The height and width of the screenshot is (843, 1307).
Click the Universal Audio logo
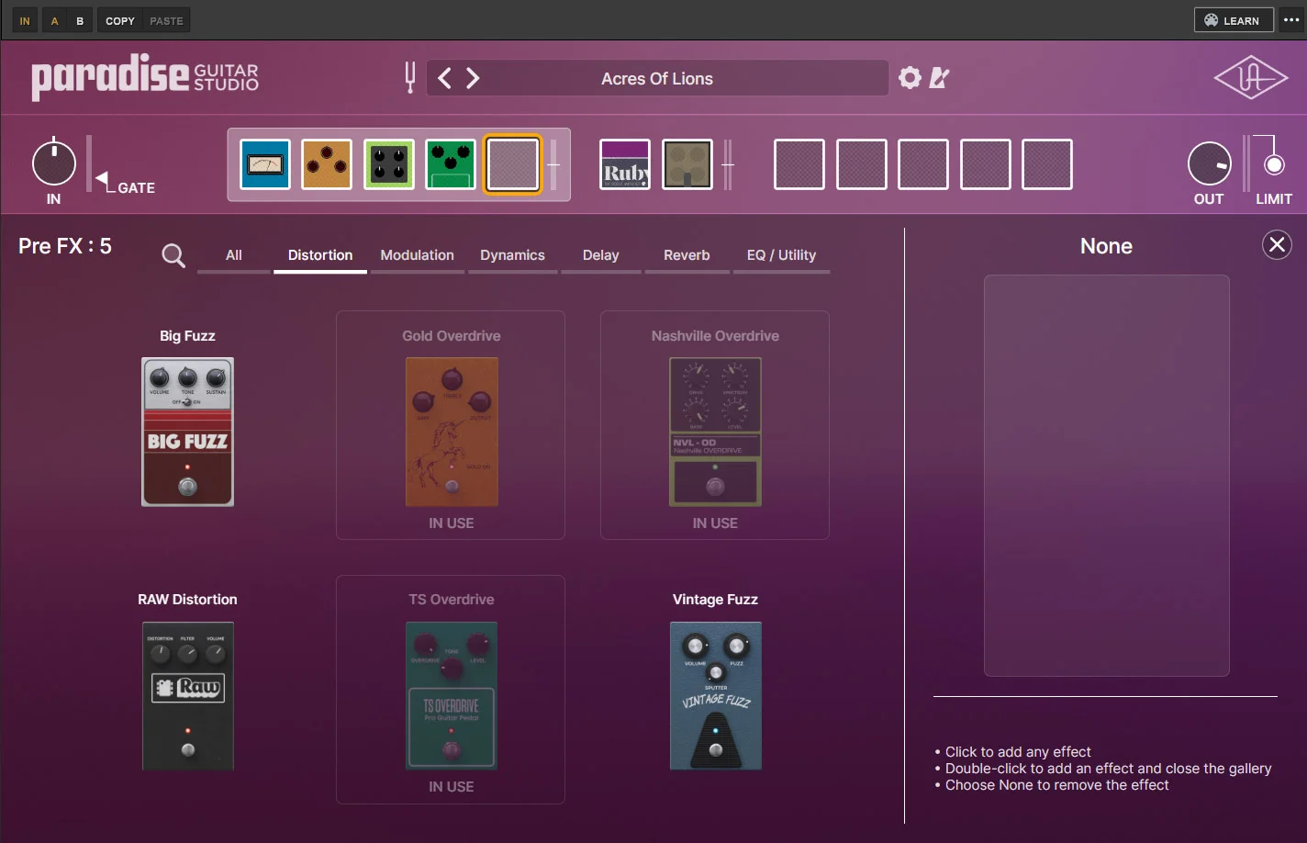coord(1251,78)
